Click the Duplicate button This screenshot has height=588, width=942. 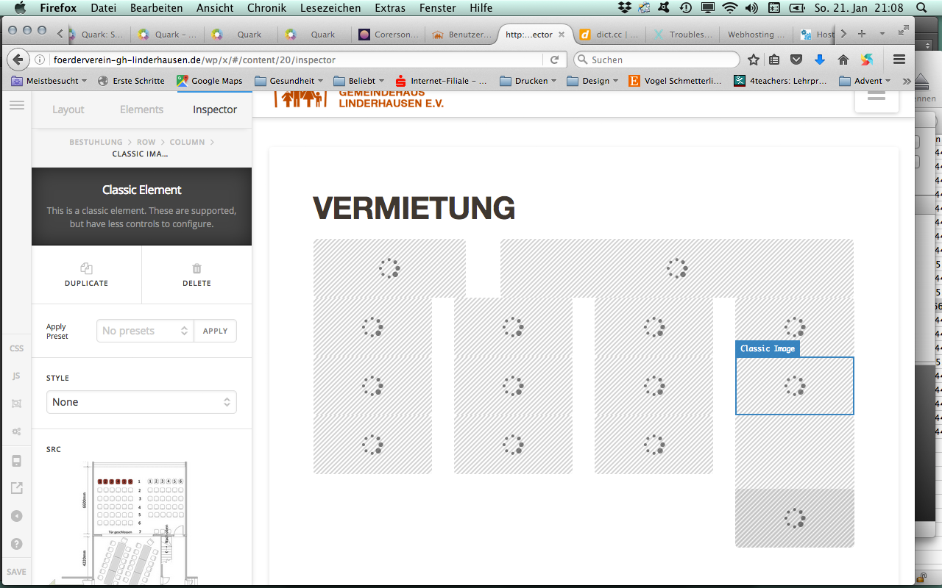tap(86, 275)
